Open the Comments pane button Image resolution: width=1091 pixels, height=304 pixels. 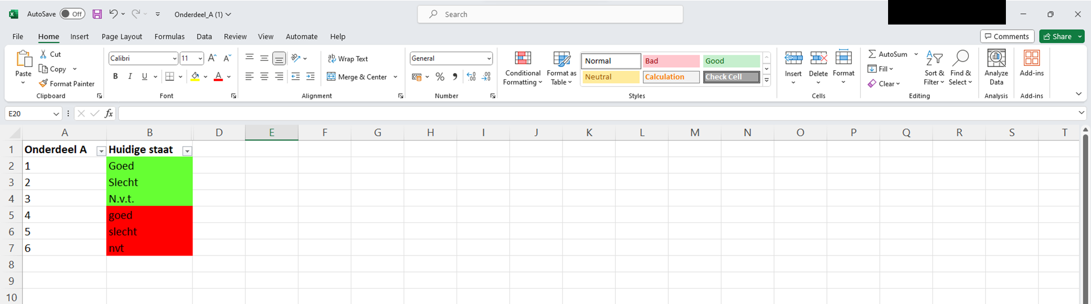tap(1007, 37)
